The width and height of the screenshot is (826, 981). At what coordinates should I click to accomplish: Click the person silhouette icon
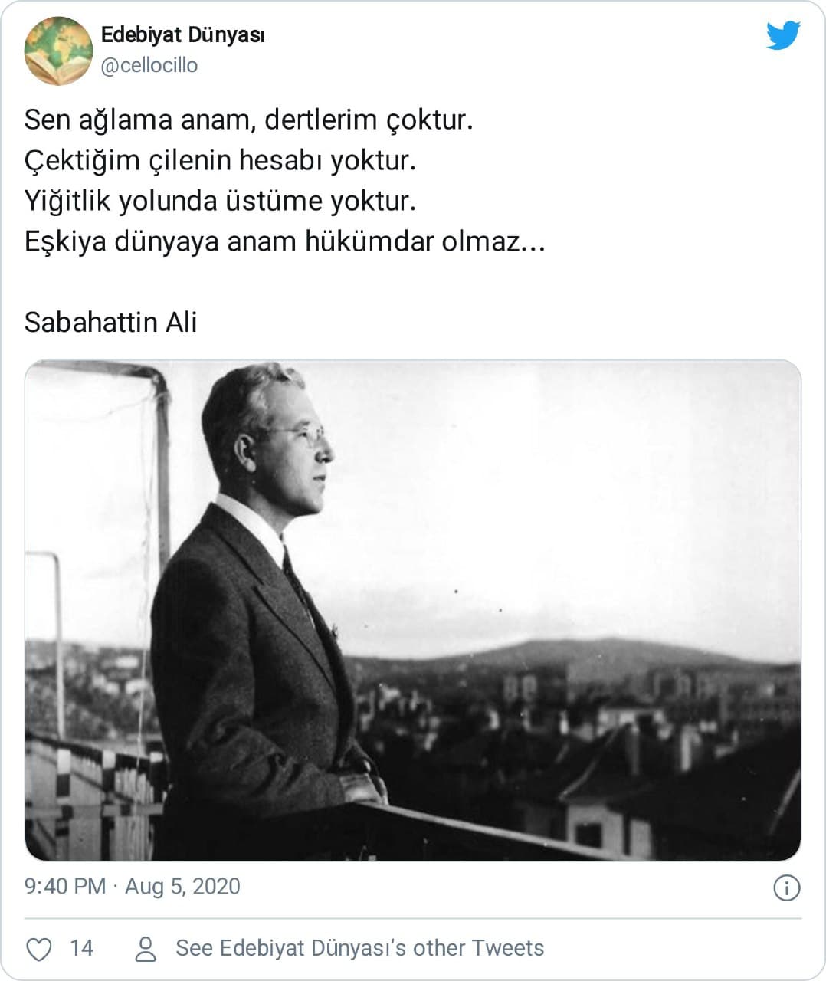coord(145,949)
